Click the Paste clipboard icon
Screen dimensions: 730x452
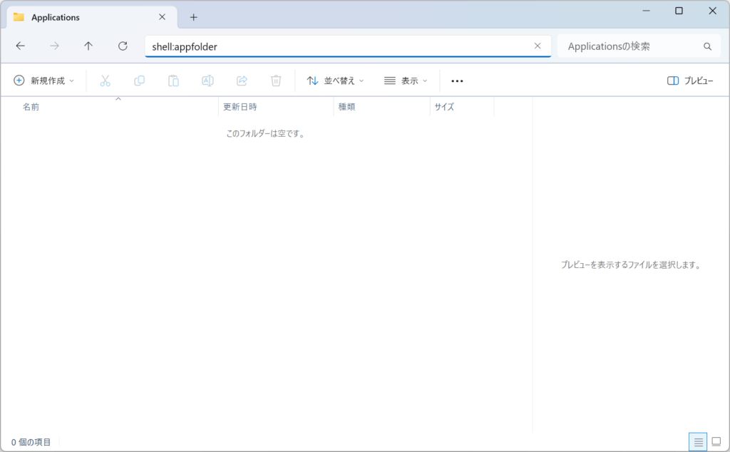(173, 81)
